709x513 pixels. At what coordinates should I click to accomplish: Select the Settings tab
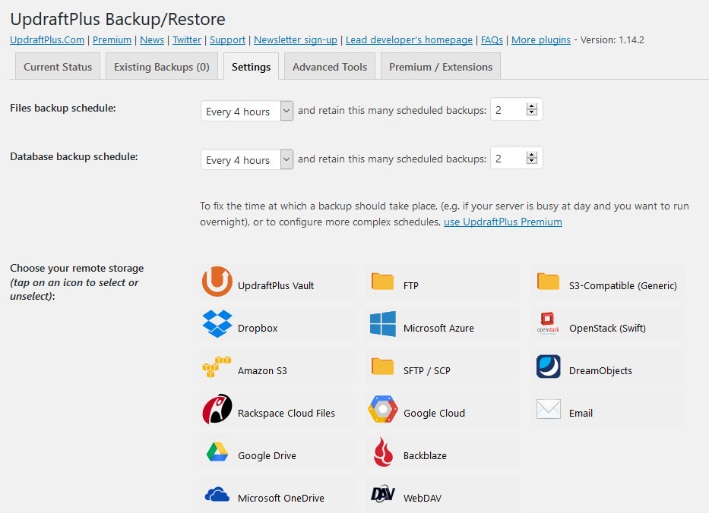251,66
